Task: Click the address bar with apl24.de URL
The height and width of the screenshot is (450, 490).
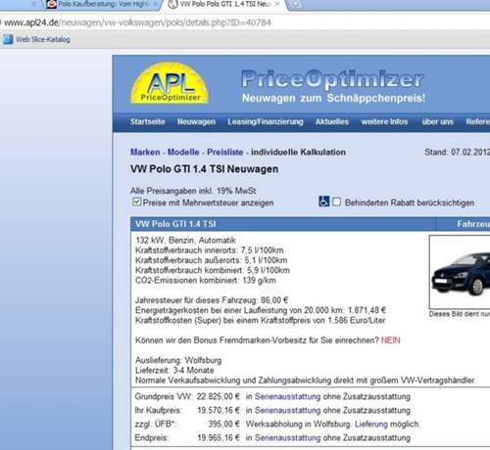Action: pos(245,22)
